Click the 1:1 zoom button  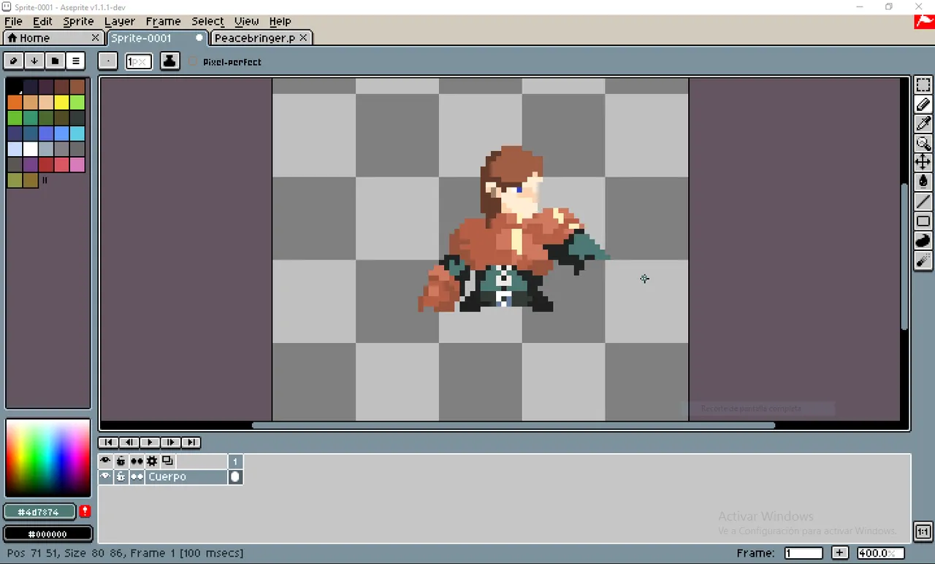pyautogui.click(x=923, y=531)
